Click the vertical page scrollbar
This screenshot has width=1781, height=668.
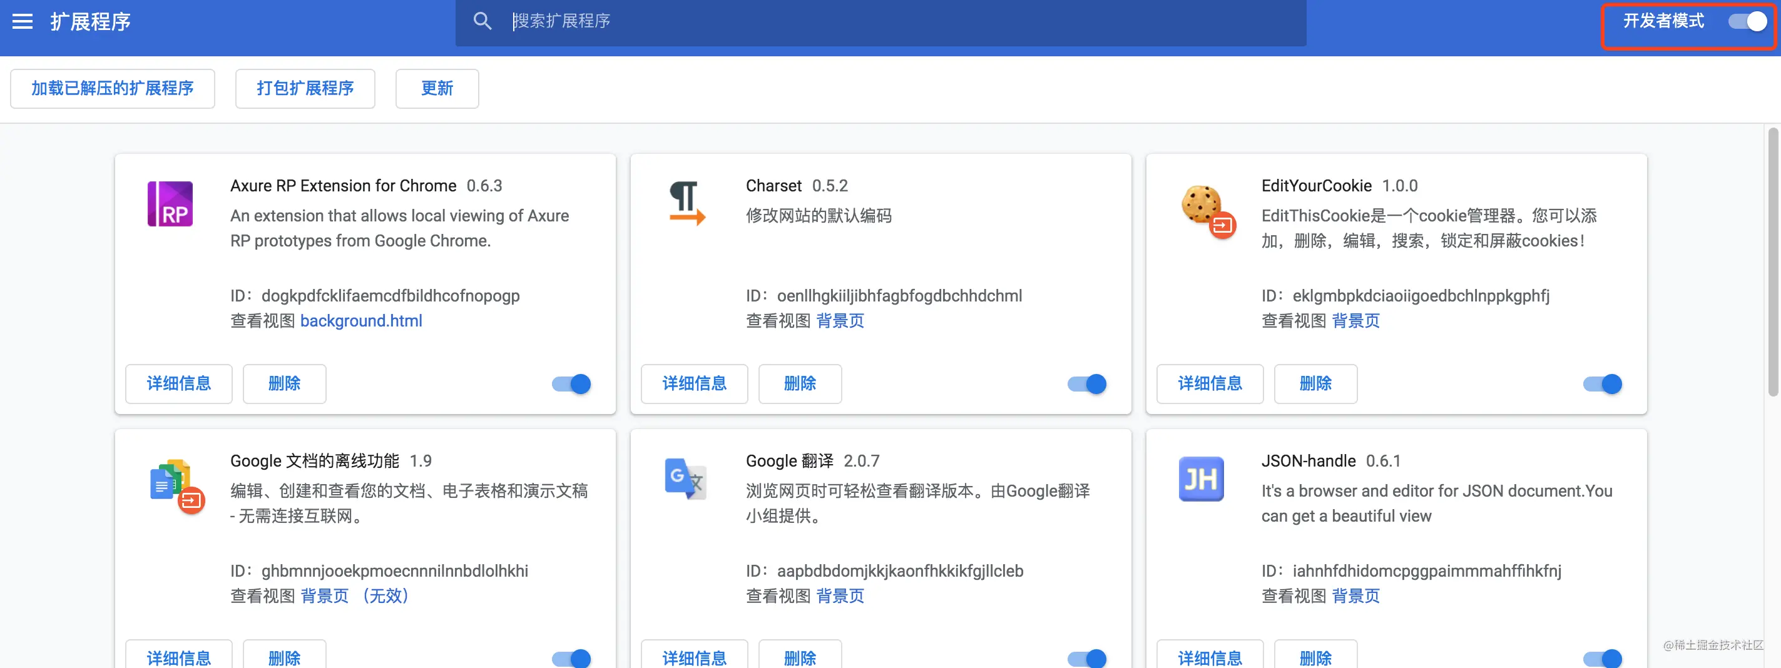[1773, 263]
